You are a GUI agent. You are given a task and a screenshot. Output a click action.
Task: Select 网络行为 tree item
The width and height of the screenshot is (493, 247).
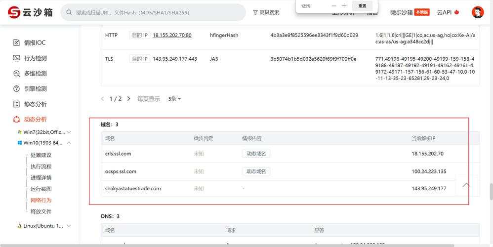click(41, 200)
